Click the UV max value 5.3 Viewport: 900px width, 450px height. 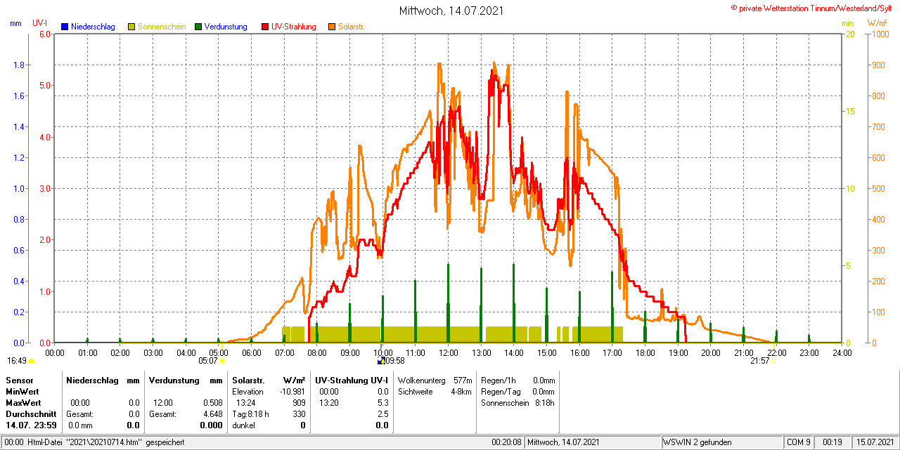click(x=382, y=403)
